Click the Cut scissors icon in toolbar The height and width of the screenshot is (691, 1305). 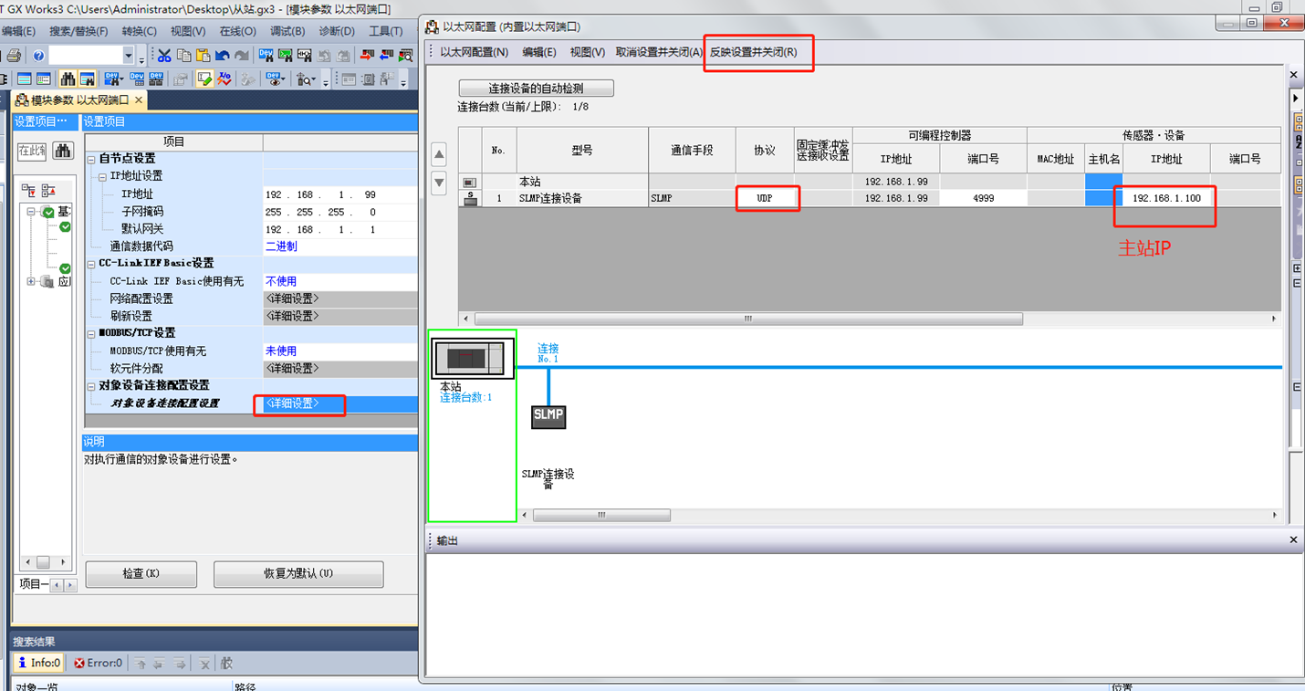pyautogui.click(x=164, y=56)
